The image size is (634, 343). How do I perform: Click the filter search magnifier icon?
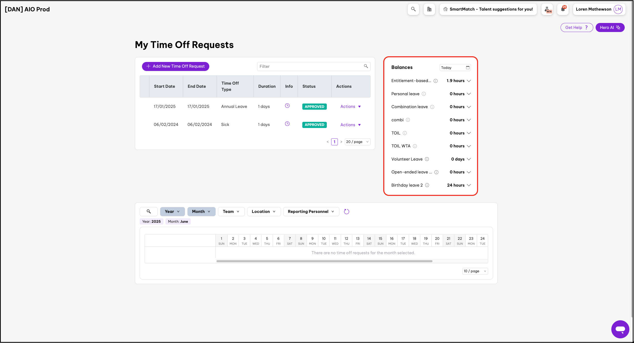366,66
